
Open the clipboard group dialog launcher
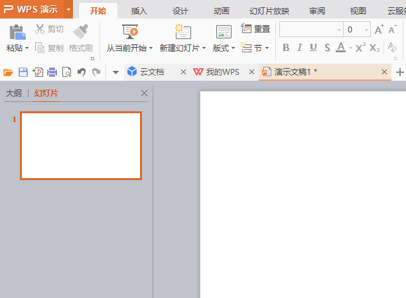click(x=92, y=59)
